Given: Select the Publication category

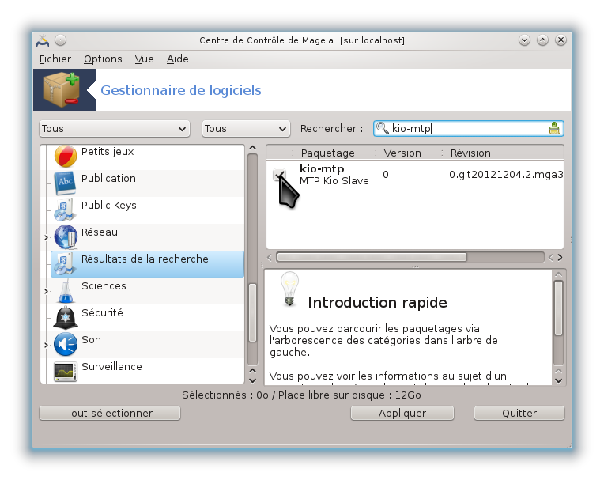Looking at the screenshot, I should pos(108,179).
